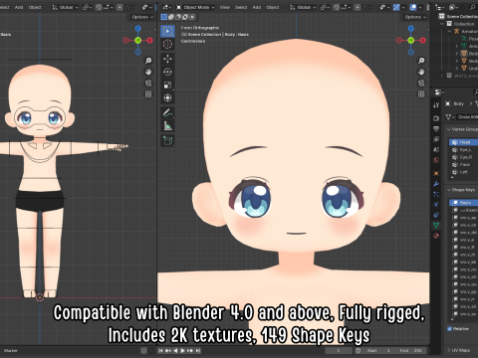Click pan hand icon in left viewport
The width and height of the screenshot is (478, 358).
pyautogui.click(x=148, y=72)
